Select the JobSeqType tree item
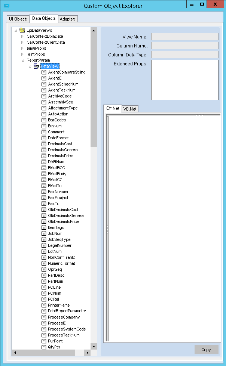 59,239
